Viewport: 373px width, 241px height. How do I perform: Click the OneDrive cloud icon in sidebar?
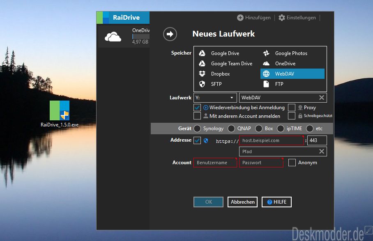pos(113,37)
